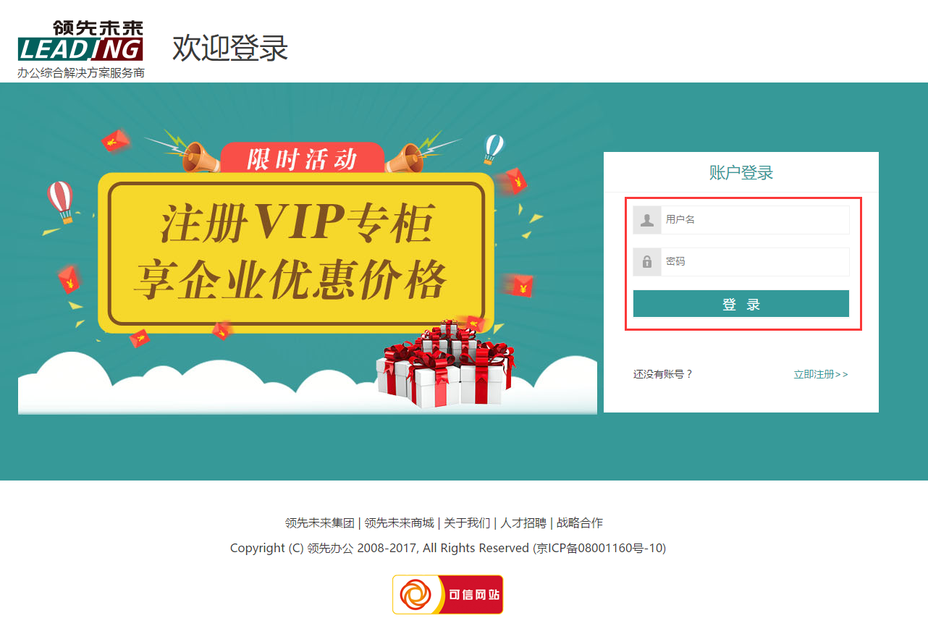Click the padlock icon beside password

pyautogui.click(x=647, y=262)
